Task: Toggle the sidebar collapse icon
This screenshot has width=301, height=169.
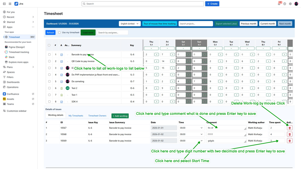Action: [4, 4]
